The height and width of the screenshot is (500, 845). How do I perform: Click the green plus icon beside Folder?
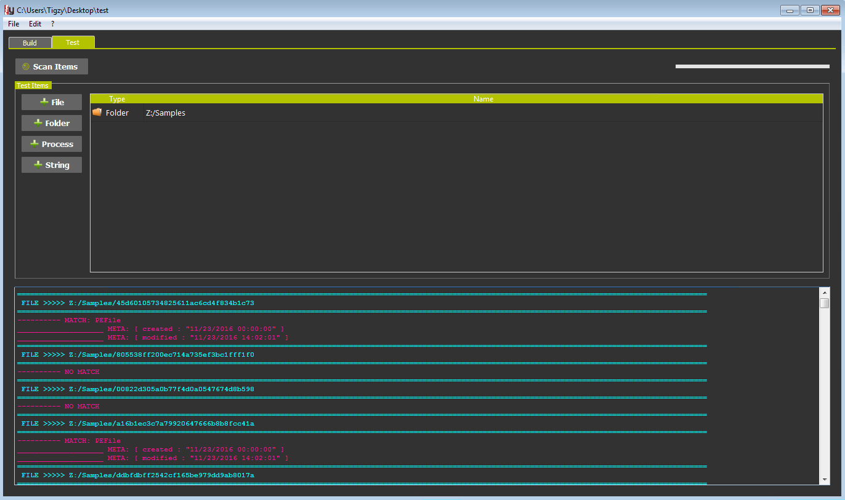click(x=38, y=123)
